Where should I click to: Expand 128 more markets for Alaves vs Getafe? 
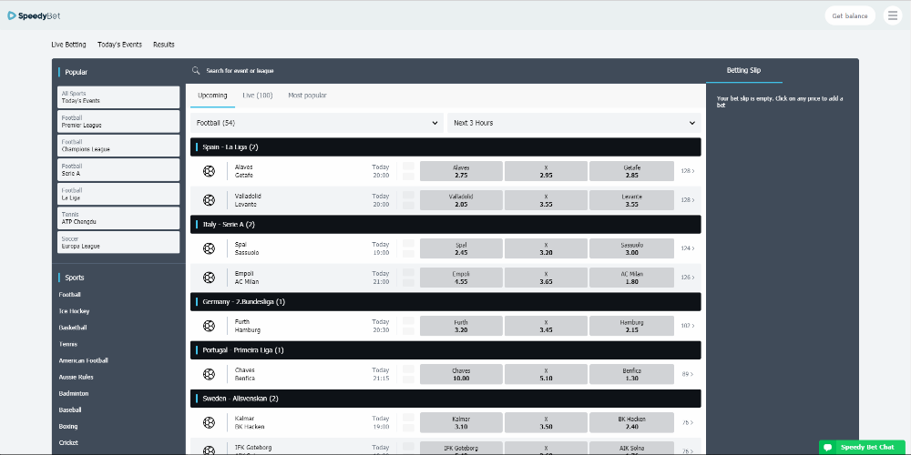coord(687,171)
